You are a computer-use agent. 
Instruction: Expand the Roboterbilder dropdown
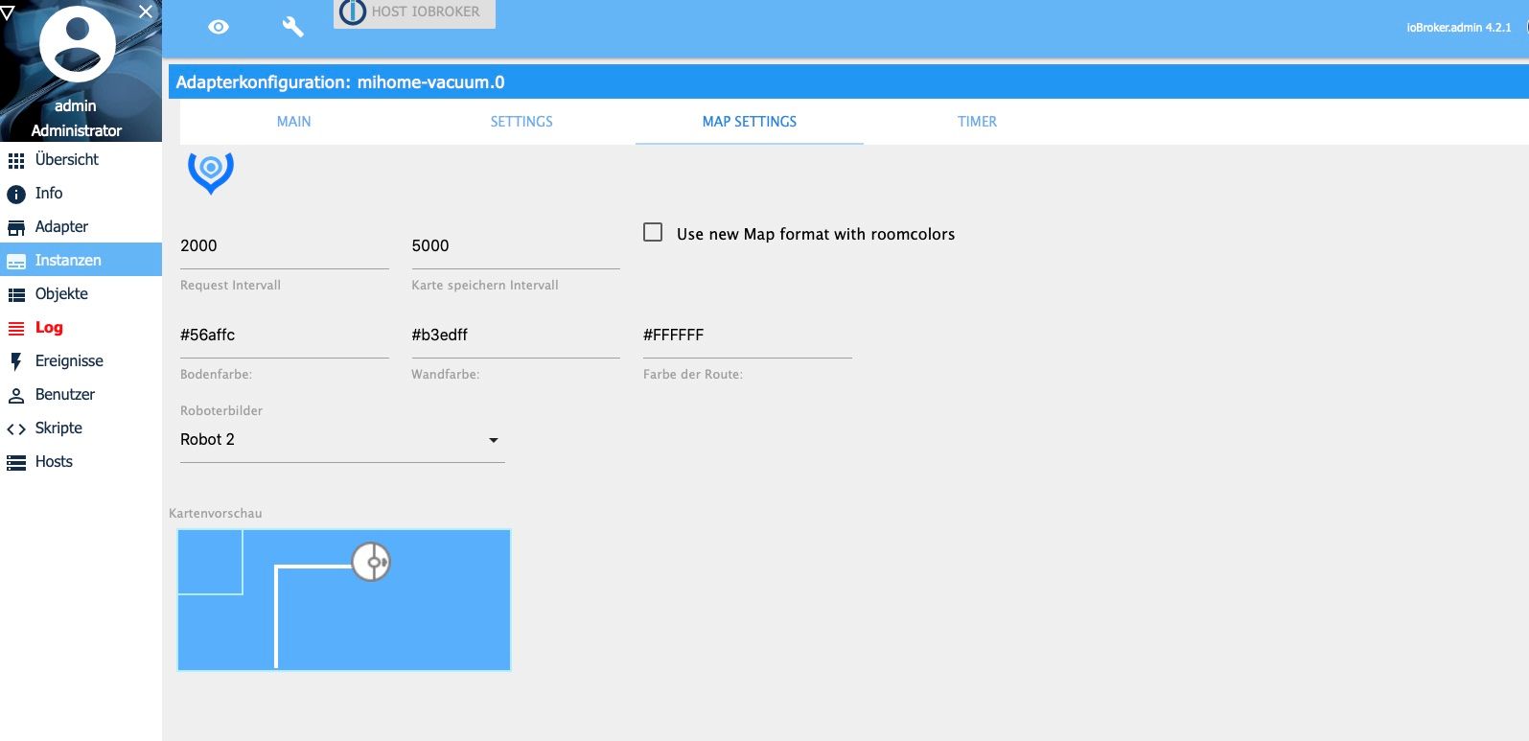pyautogui.click(x=342, y=440)
